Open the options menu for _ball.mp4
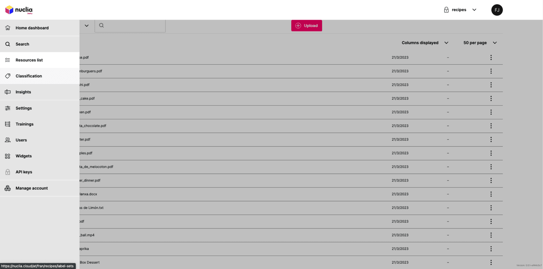This screenshot has width=543, height=269. (491, 235)
